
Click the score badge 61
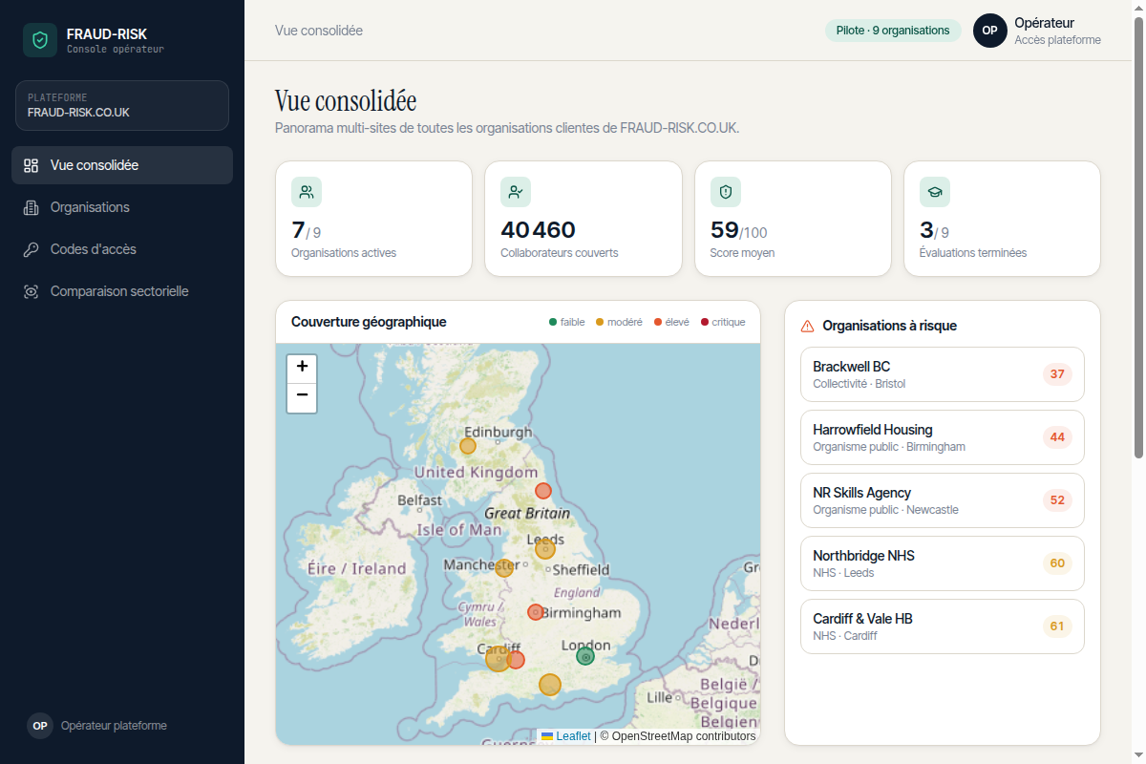pos(1057,626)
